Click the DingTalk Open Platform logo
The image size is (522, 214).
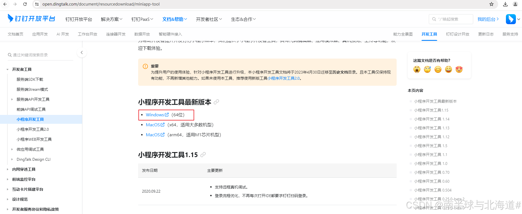click(31, 18)
